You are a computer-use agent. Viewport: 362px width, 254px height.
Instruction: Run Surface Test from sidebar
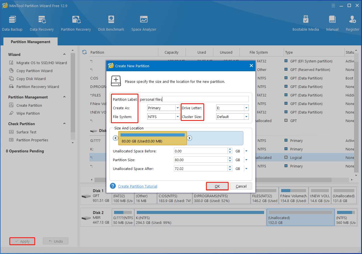point(23,132)
